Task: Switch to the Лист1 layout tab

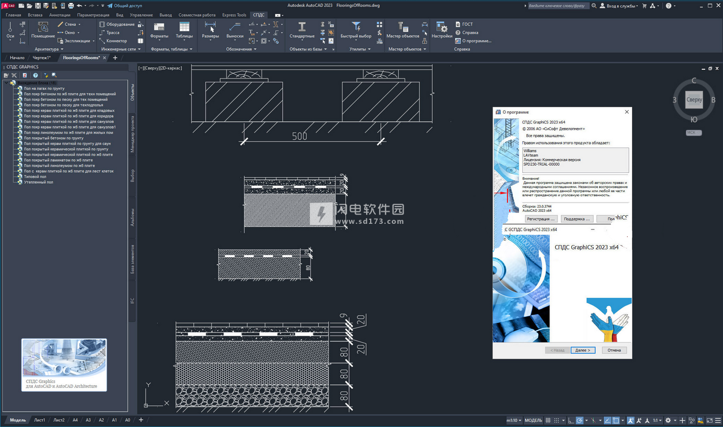Action: [40, 420]
